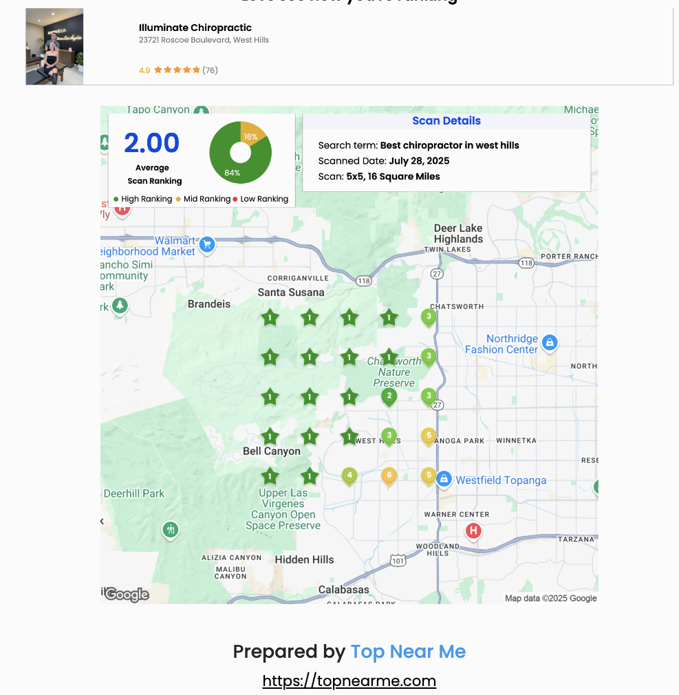Screen dimensions: 679x695
Task: Click the Map data ©2025 Google attribution
Action: [551, 599]
